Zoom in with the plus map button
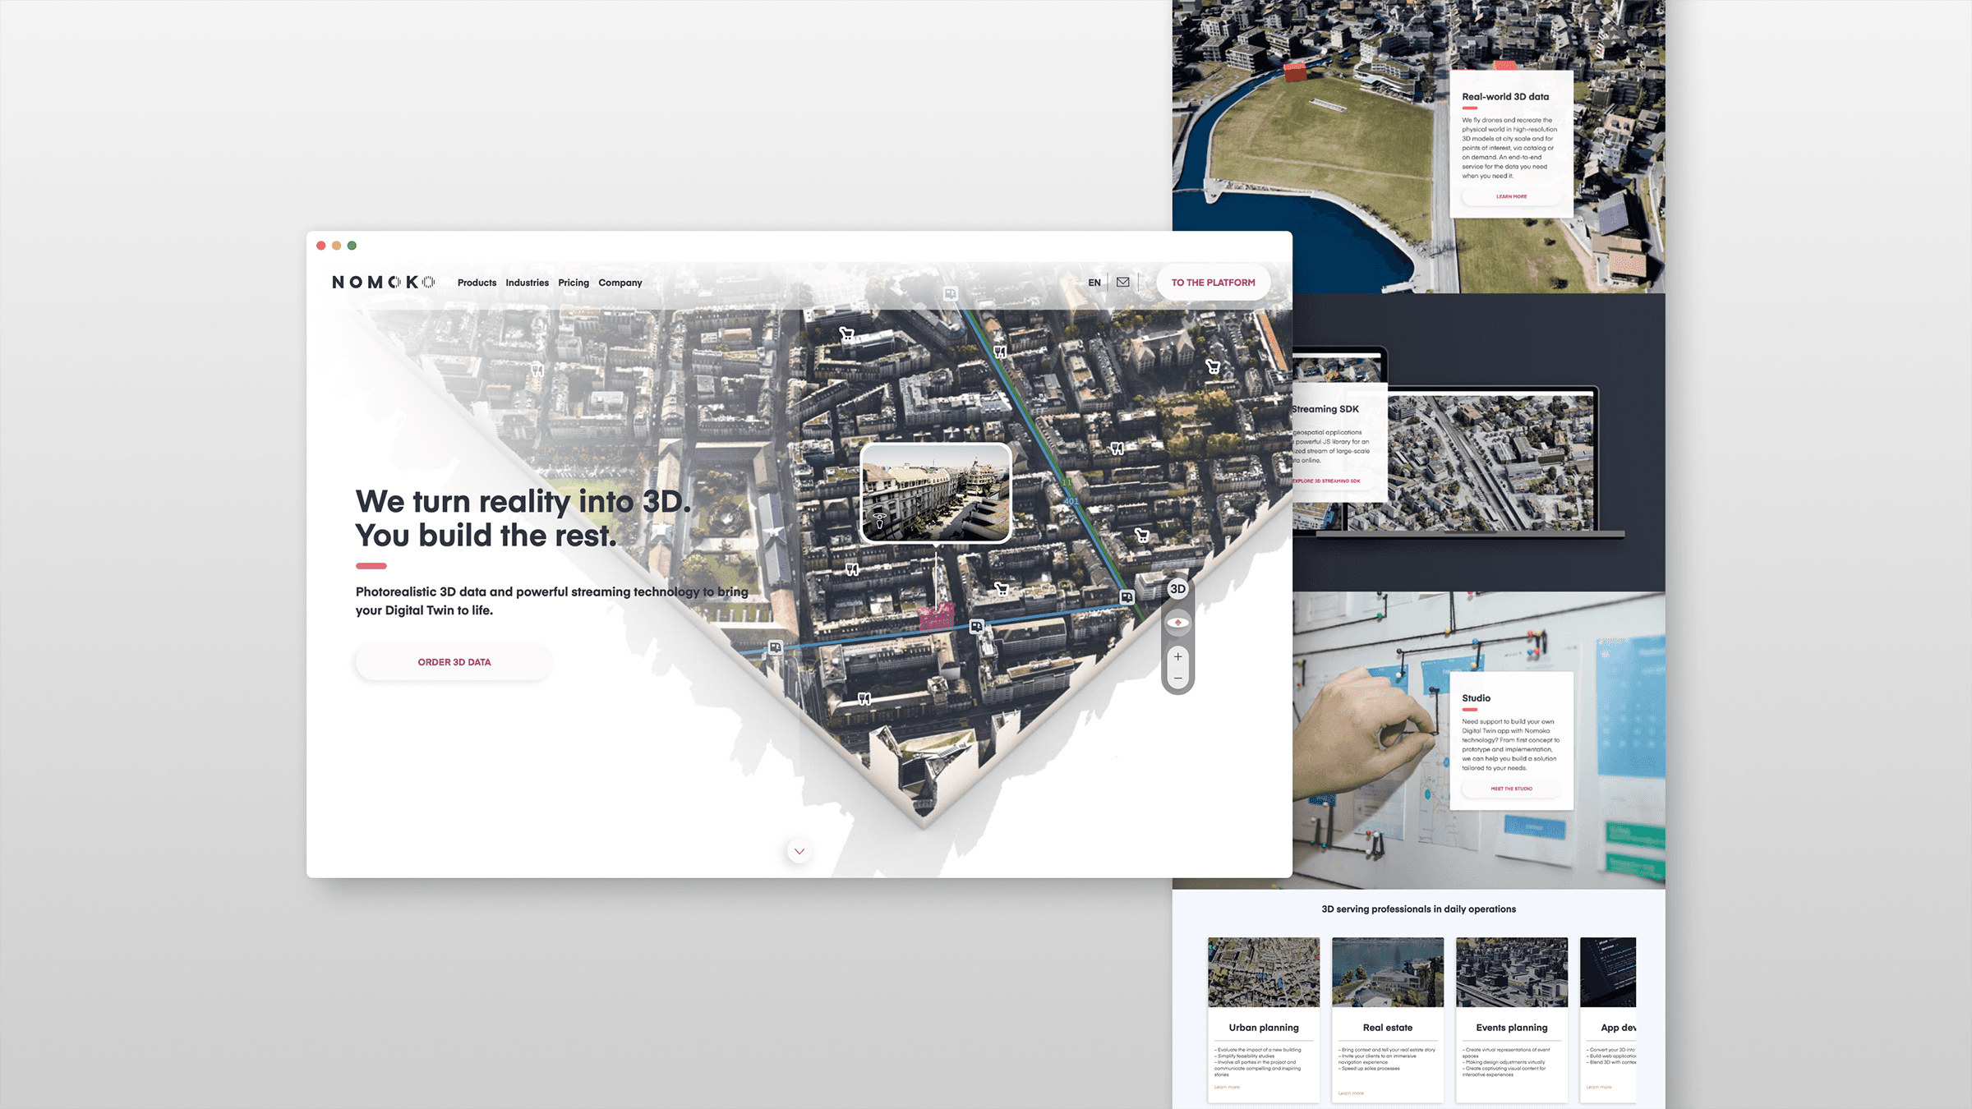 [1177, 656]
